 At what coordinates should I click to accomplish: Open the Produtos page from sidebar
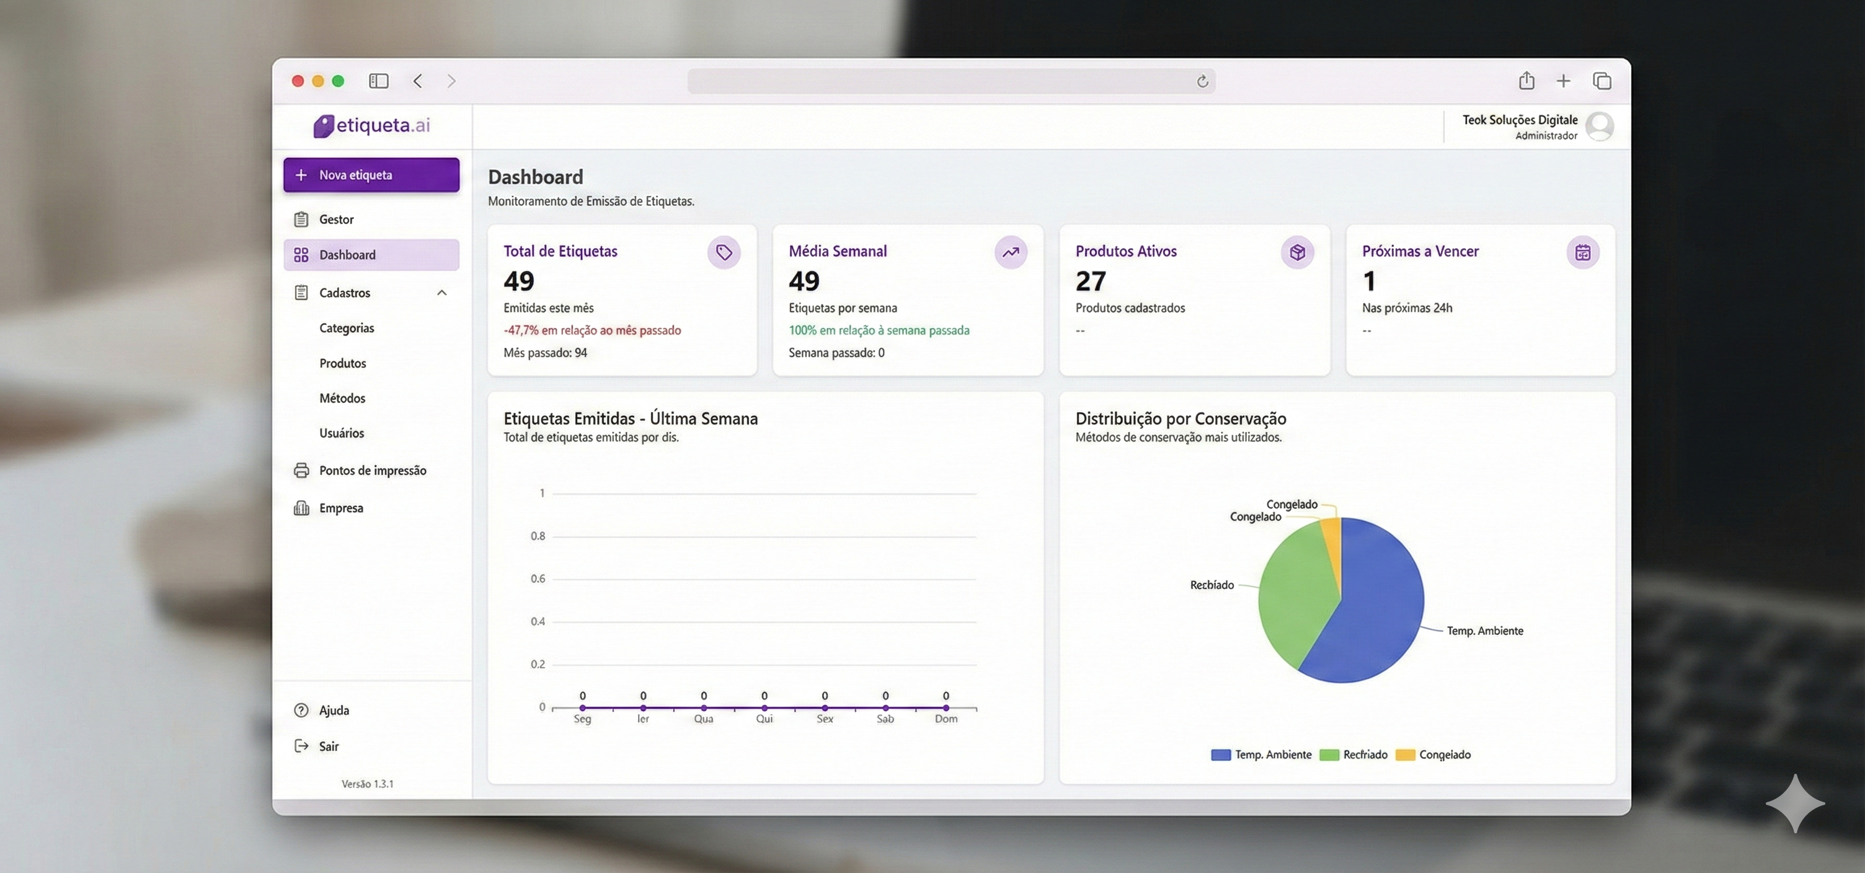(342, 363)
